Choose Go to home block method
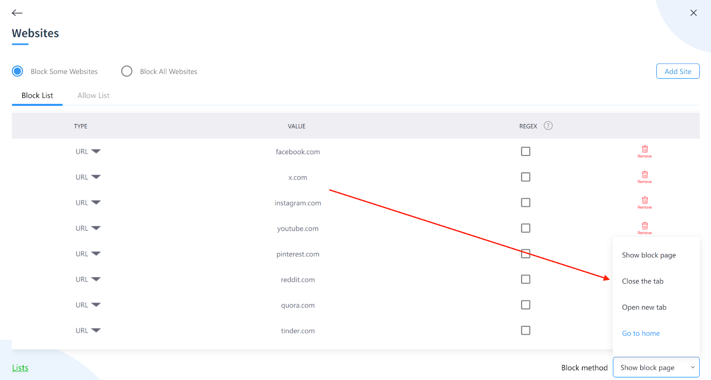The image size is (711, 380). coord(641,333)
